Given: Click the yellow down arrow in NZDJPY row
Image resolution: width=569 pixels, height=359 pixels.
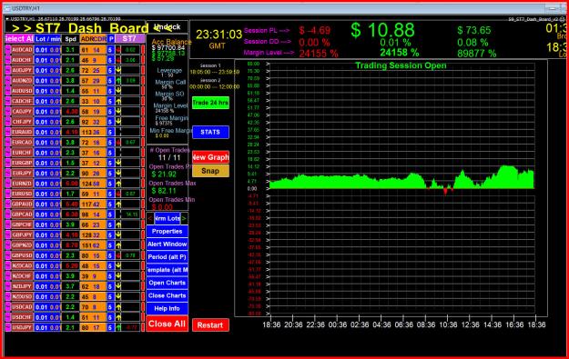Looking at the screenshot, I should [118, 286].
